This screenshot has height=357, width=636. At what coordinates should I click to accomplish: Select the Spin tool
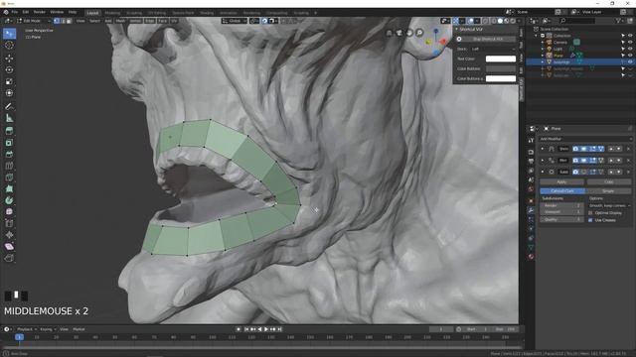(9, 200)
